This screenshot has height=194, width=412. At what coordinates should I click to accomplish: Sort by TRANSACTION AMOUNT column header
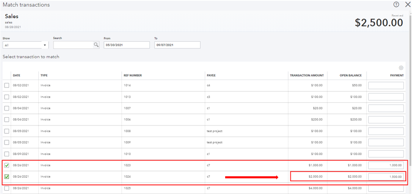point(307,76)
